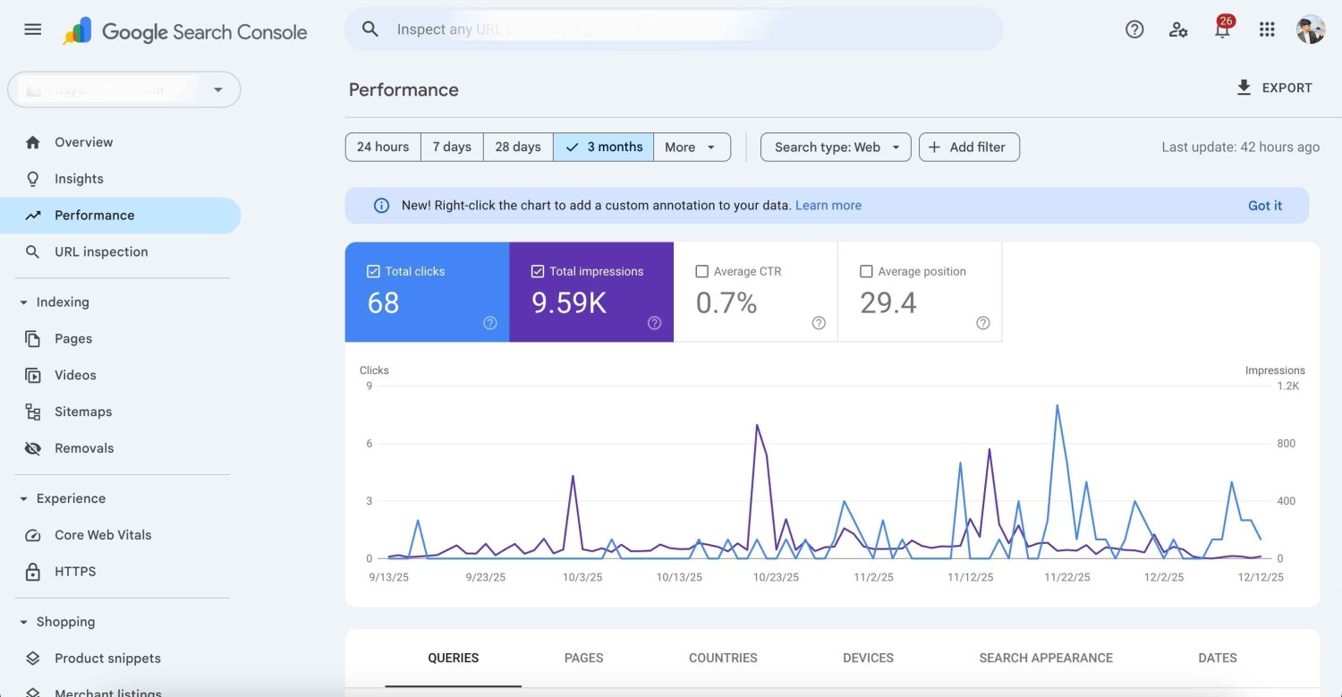1342x697 pixels.
Task: Disable the Total clicks metric
Action: pyautogui.click(x=374, y=270)
